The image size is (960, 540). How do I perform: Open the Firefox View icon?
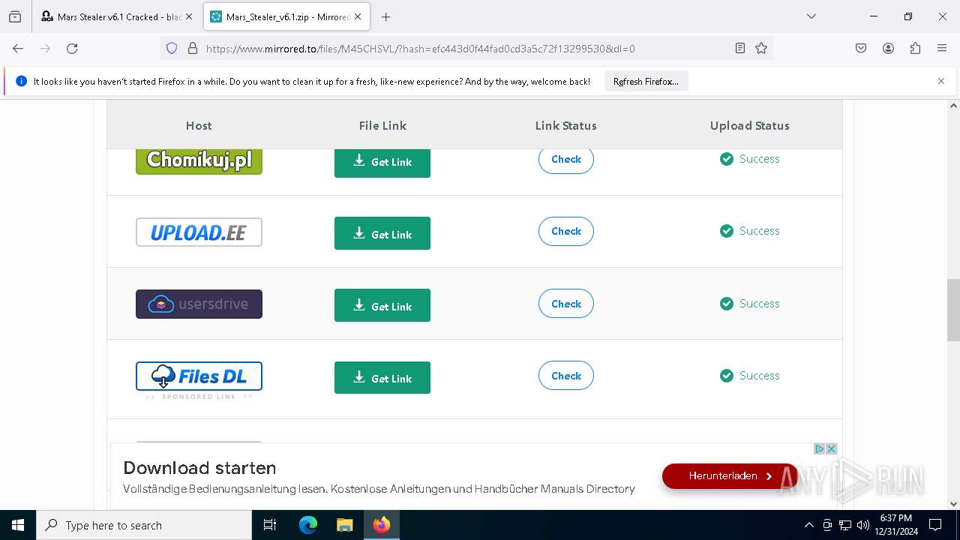click(x=15, y=16)
